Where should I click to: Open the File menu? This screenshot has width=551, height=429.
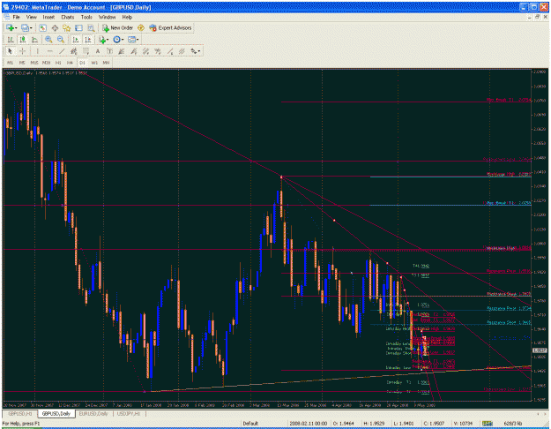[16, 17]
